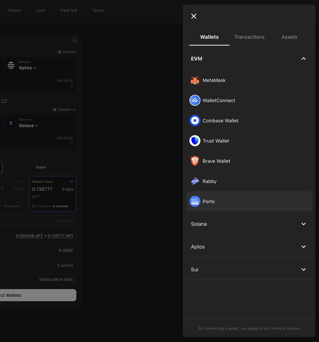Open the Yield Arb nav item
The width and height of the screenshot is (319, 342).
click(x=68, y=10)
